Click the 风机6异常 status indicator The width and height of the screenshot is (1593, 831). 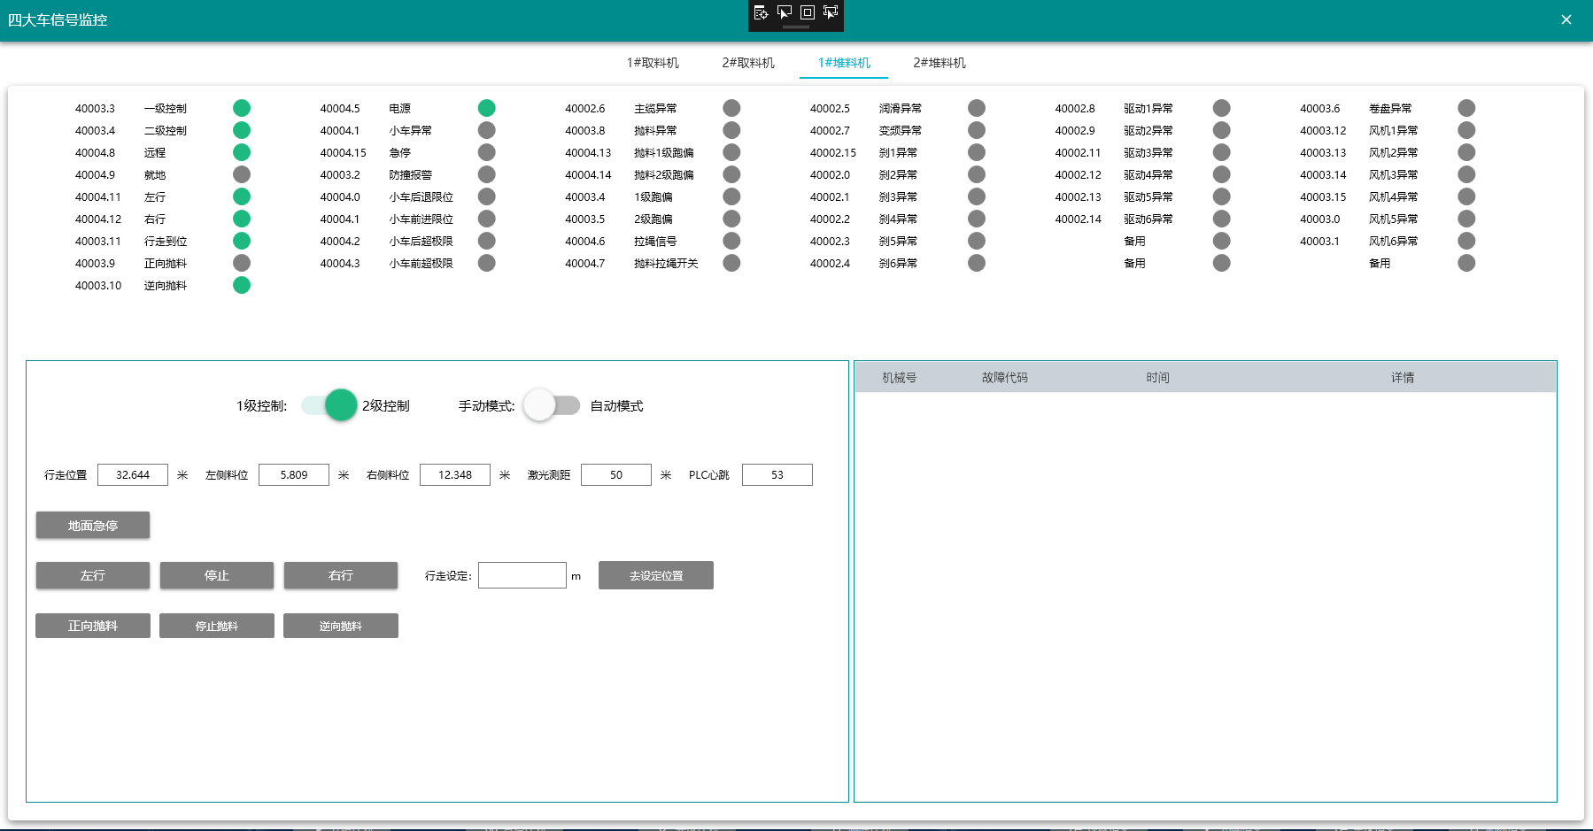pyautogui.click(x=1466, y=241)
